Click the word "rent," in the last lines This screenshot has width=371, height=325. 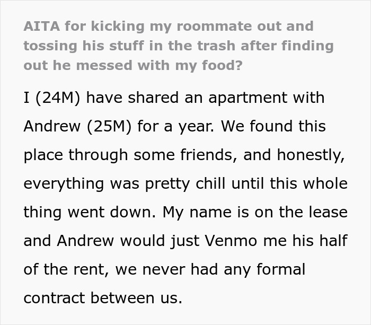coord(92,270)
